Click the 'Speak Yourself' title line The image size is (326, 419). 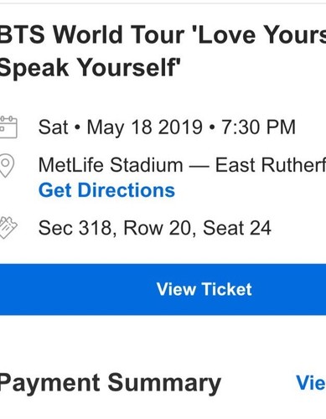(x=90, y=68)
